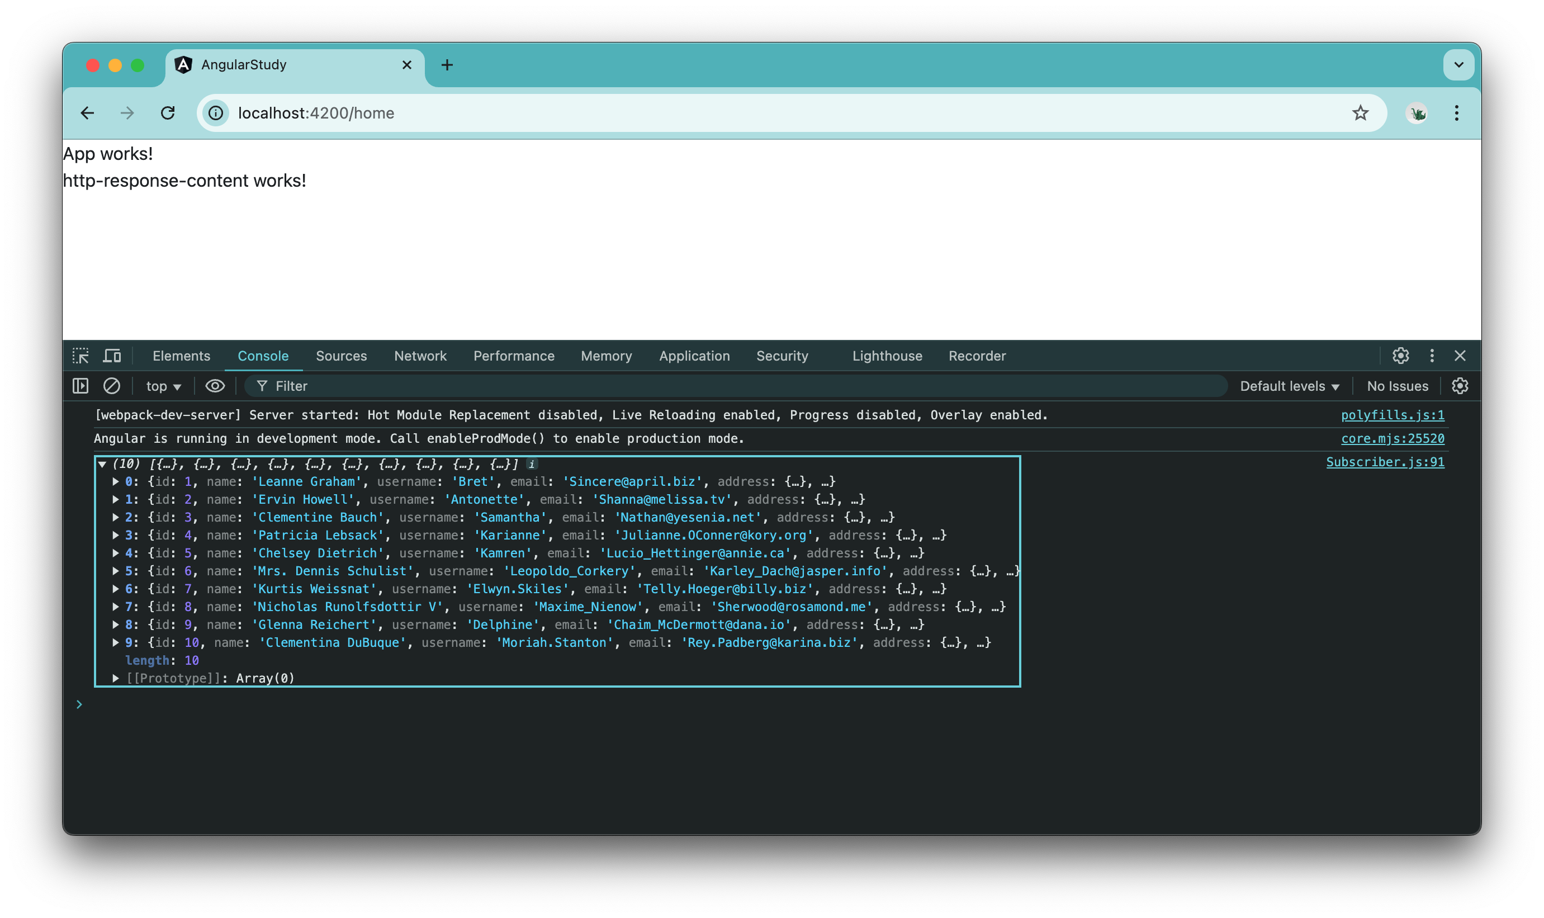The image size is (1544, 918).
Task: Bookmark this page with the star icon
Action: [1360, 112]
